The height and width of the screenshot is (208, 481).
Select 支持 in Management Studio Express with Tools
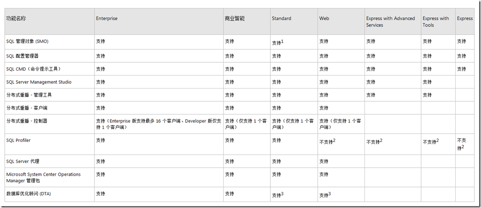click(427, 82)
